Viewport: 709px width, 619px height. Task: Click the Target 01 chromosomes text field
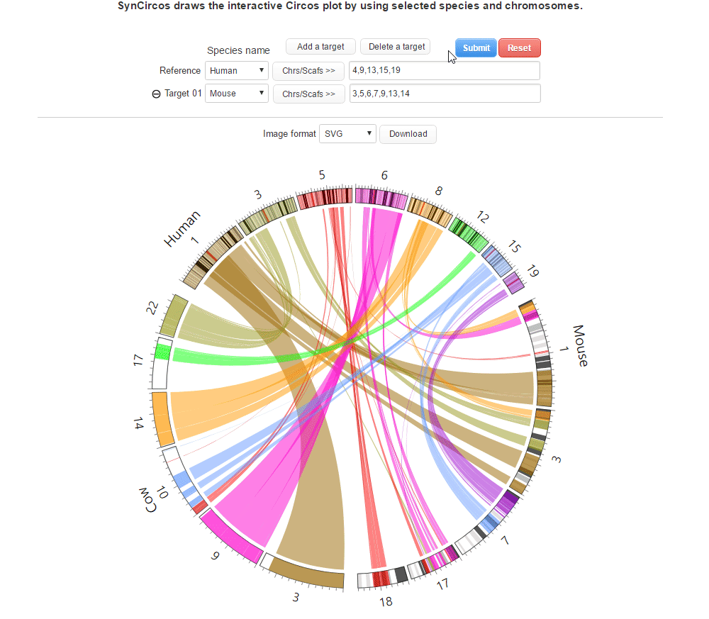[x=445, y=94]
